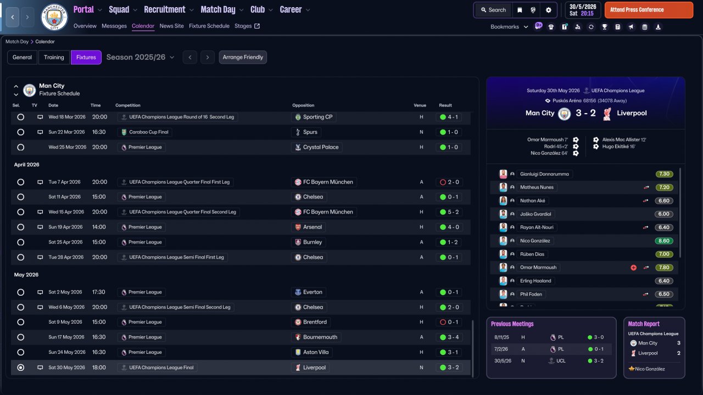Click the Attend Press Conference button
The width and height of the screenshot is (703, 395).
(x=649, y=10)
